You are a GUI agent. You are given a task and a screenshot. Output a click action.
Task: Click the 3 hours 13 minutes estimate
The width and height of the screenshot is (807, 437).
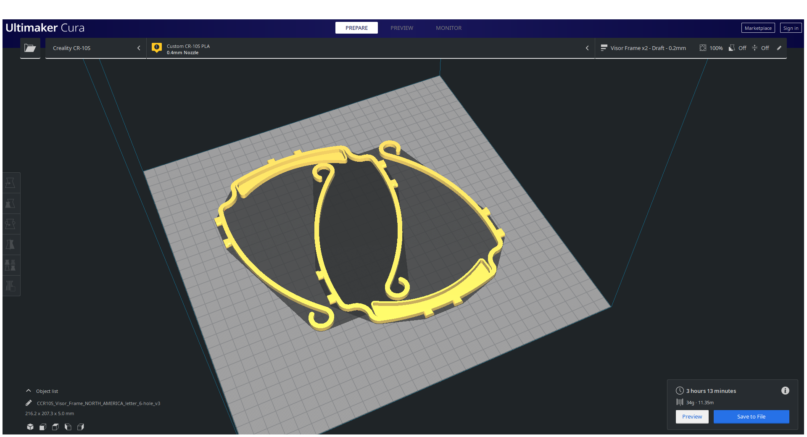pos(711,391)
